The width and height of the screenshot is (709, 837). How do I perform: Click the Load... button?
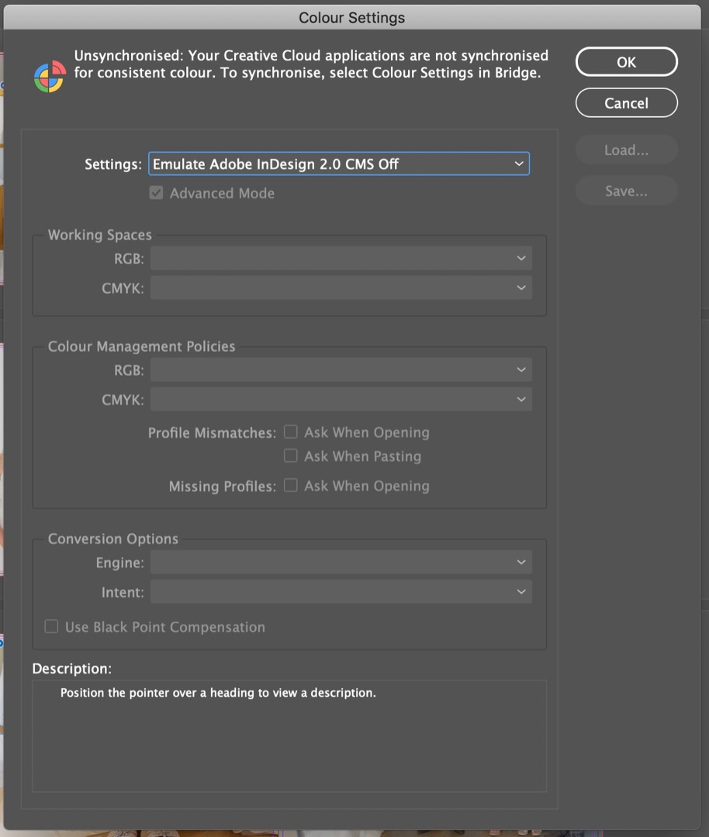coord(626,150)
